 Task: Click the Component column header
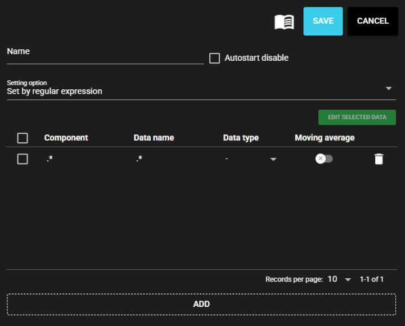(x=66, y=138)
